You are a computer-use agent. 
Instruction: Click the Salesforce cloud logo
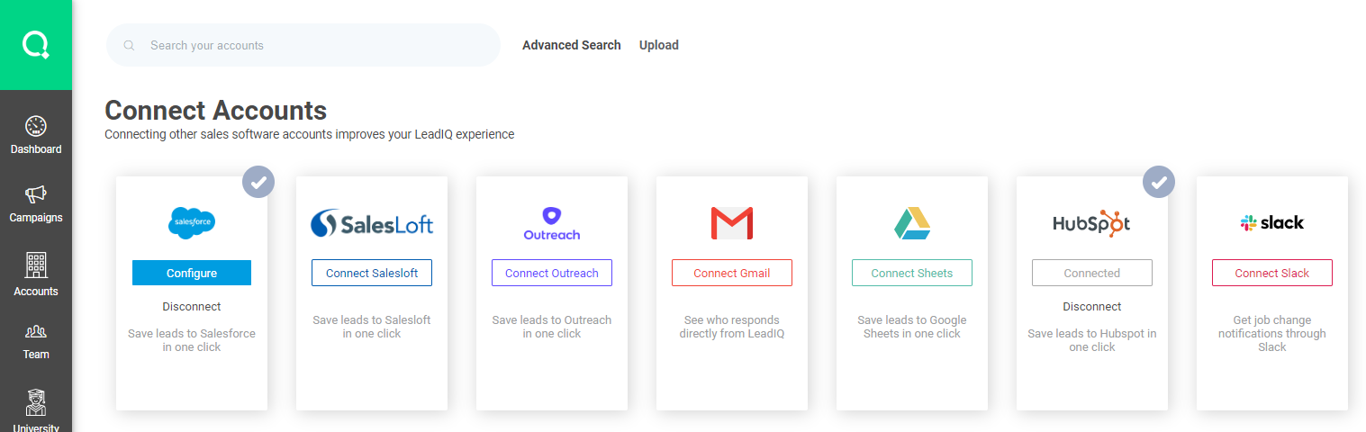point(192,222)
